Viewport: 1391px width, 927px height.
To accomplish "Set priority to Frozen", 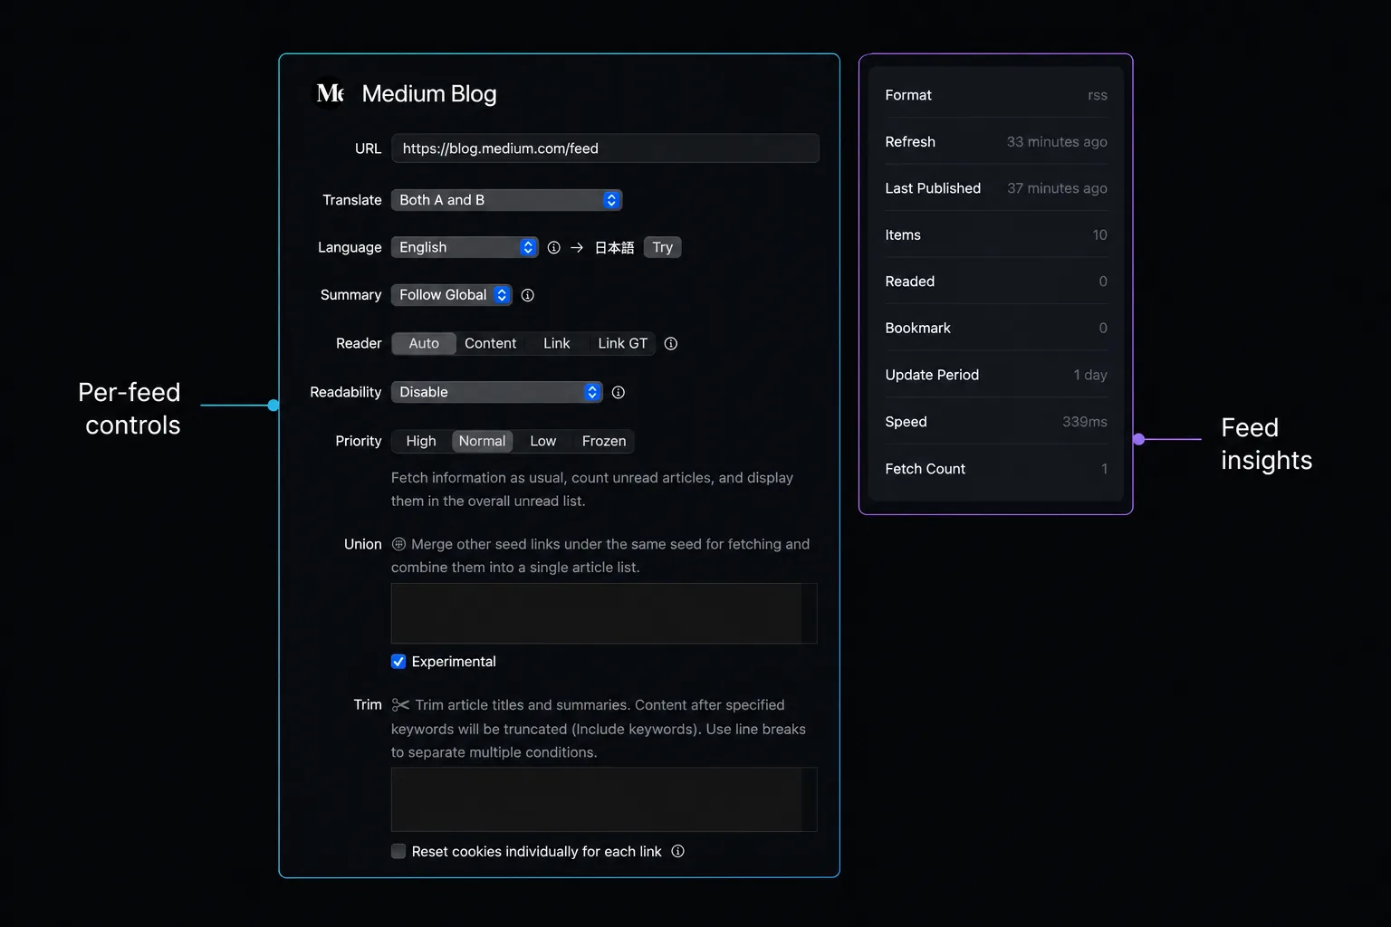I will click(604, 441).
